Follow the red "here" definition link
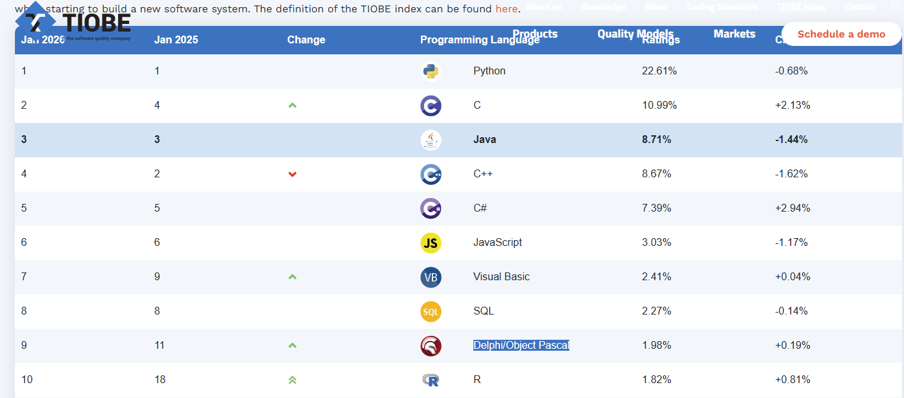Image resolution: width=904 pixels, height=398 pixels. [x=506, y=8]
